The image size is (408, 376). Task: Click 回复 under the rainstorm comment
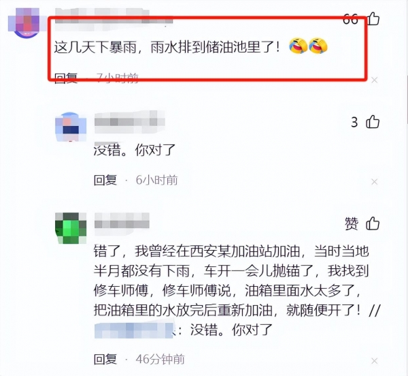pyautogui.click(x=66, y=78)
